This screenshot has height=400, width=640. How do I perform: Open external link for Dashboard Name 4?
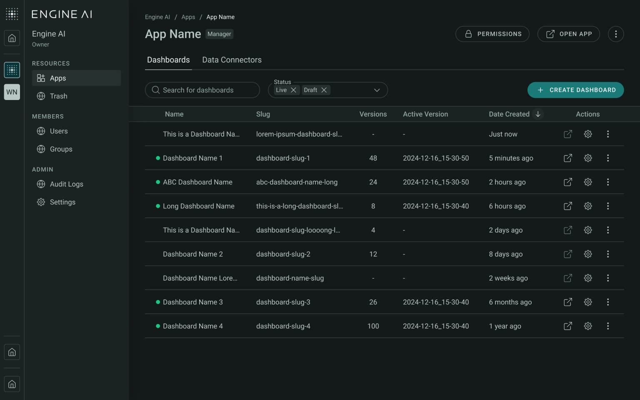tap(568, 326)
